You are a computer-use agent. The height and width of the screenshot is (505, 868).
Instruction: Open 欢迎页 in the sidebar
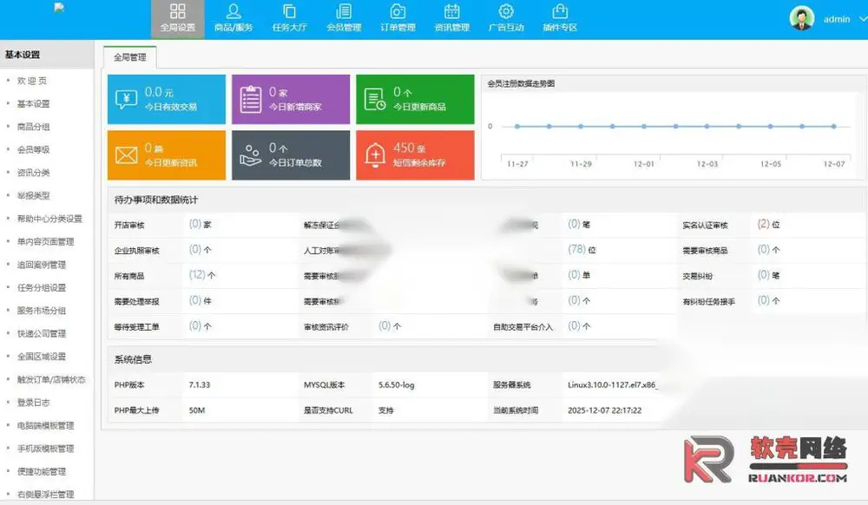32,81
